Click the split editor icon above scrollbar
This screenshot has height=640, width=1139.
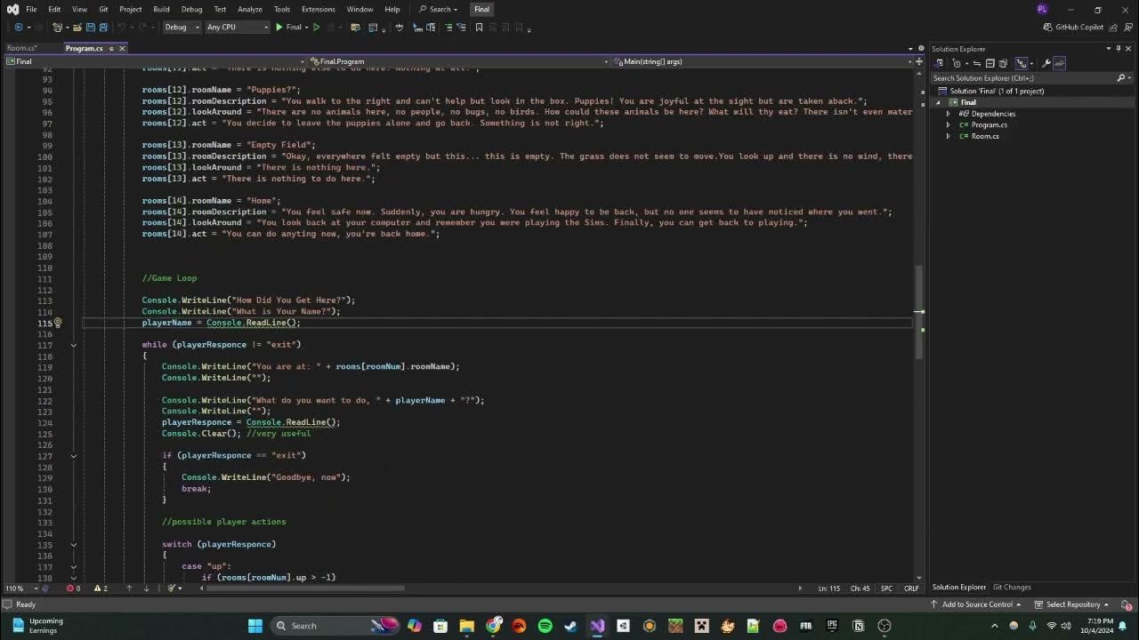(x=919, y=61)
